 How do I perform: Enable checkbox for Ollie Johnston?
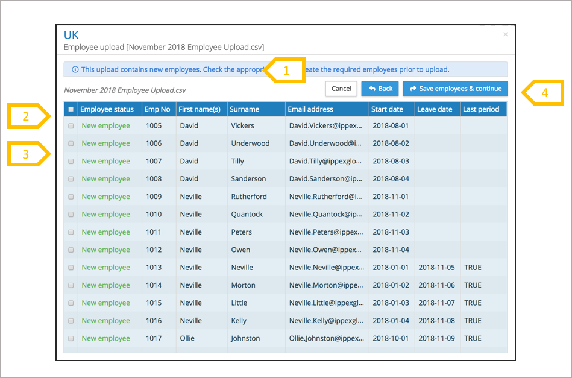[x=71, y=339]
